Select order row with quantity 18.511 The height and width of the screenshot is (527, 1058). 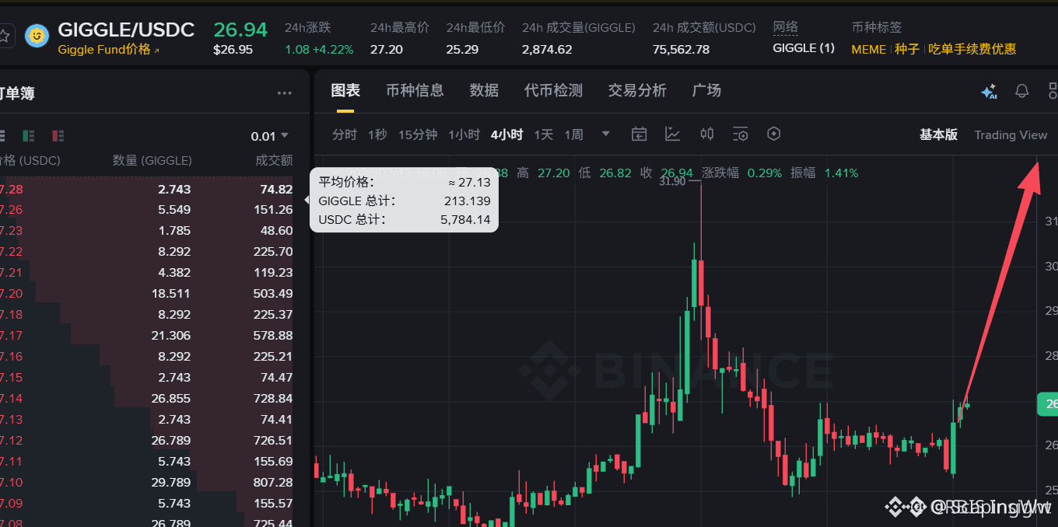point(146,294)
